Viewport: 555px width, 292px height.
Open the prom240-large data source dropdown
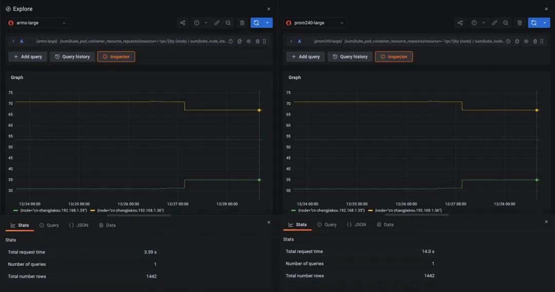316,23
